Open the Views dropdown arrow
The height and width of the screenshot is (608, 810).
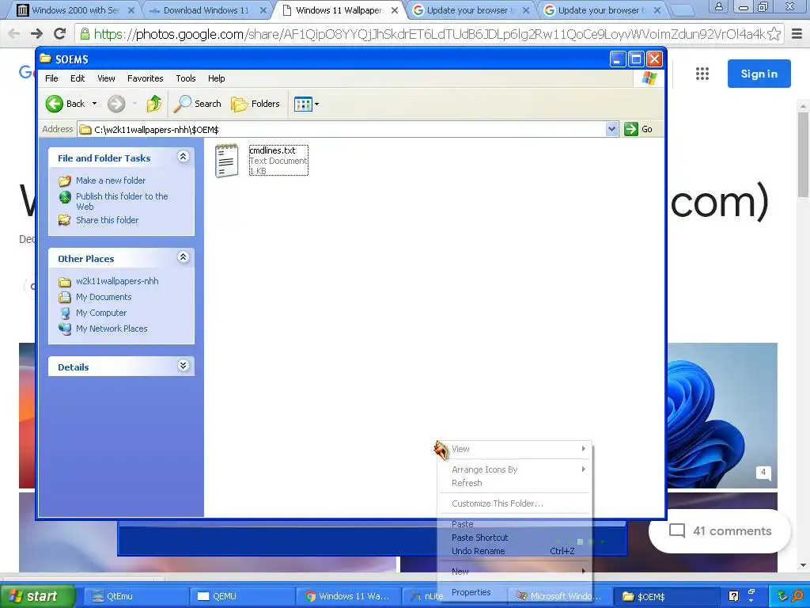(316, 104)
